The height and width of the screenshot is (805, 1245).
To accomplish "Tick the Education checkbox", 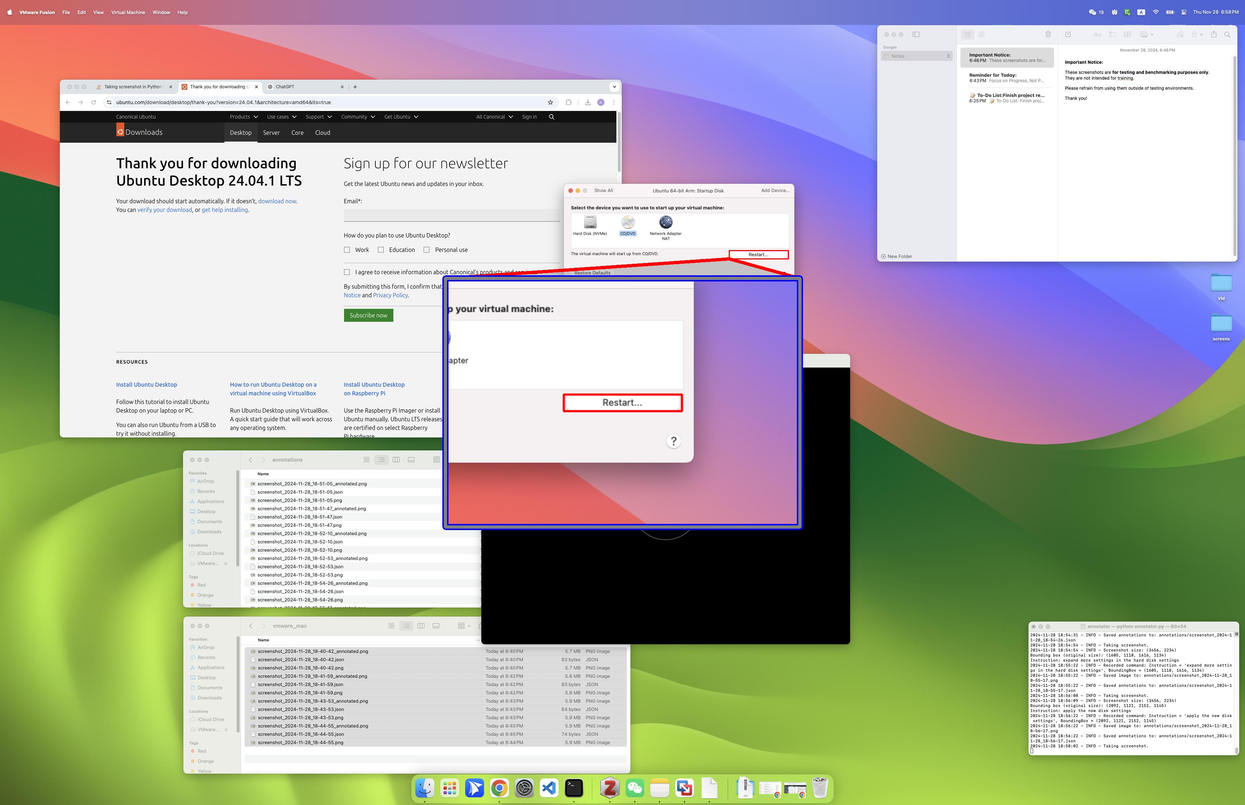I will (381, 250).
